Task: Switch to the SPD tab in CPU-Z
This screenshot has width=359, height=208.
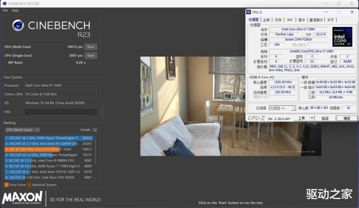Action: 290,20
